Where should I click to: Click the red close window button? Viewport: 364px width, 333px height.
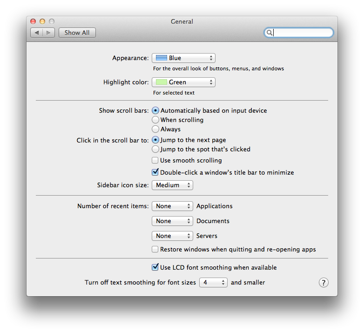click(x=33, y=21)
